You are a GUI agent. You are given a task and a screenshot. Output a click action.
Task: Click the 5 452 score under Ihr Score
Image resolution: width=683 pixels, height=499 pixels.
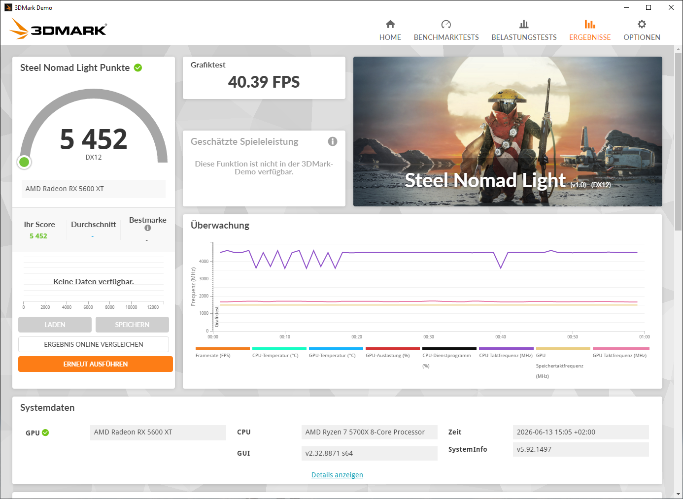[x=38, y=236]
